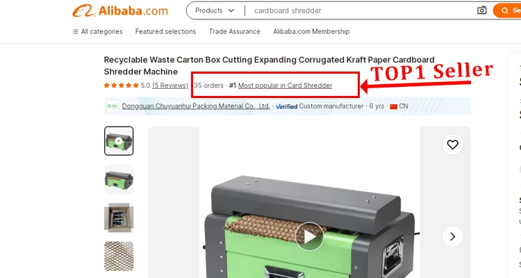Select first video thumbnail of shredder
This screenshot has width=521, height=278.
pyautogui.click(x=119, y=140)
